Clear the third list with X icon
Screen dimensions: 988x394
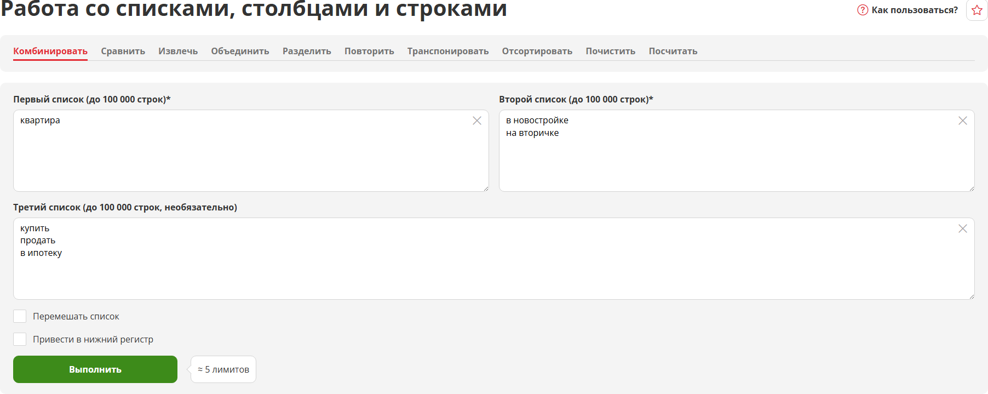coord(962,229)
